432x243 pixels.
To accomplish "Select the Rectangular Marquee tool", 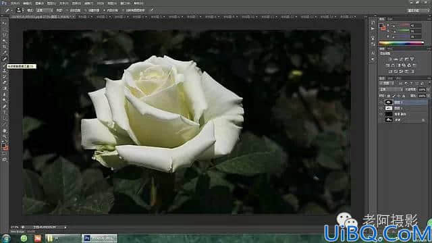I will [4, 29].
